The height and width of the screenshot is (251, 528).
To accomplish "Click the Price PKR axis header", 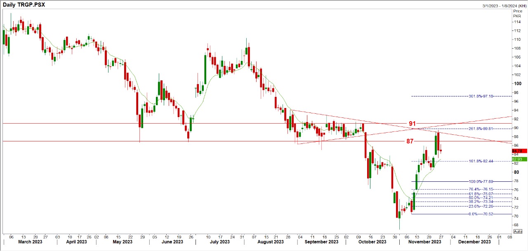I will (x=517, y=13).
